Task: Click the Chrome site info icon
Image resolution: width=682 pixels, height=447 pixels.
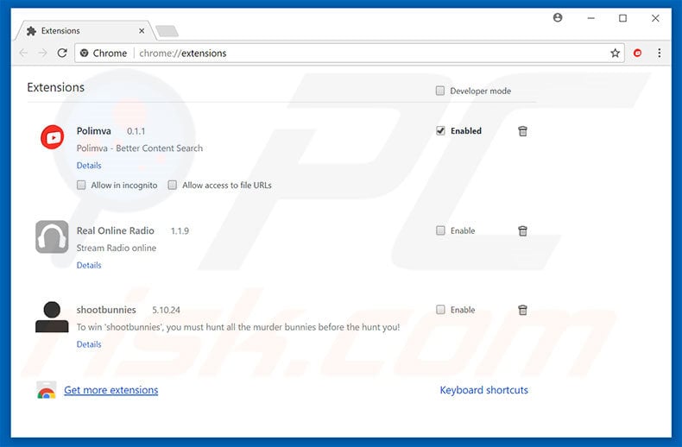Action: (x=85, y=53)
